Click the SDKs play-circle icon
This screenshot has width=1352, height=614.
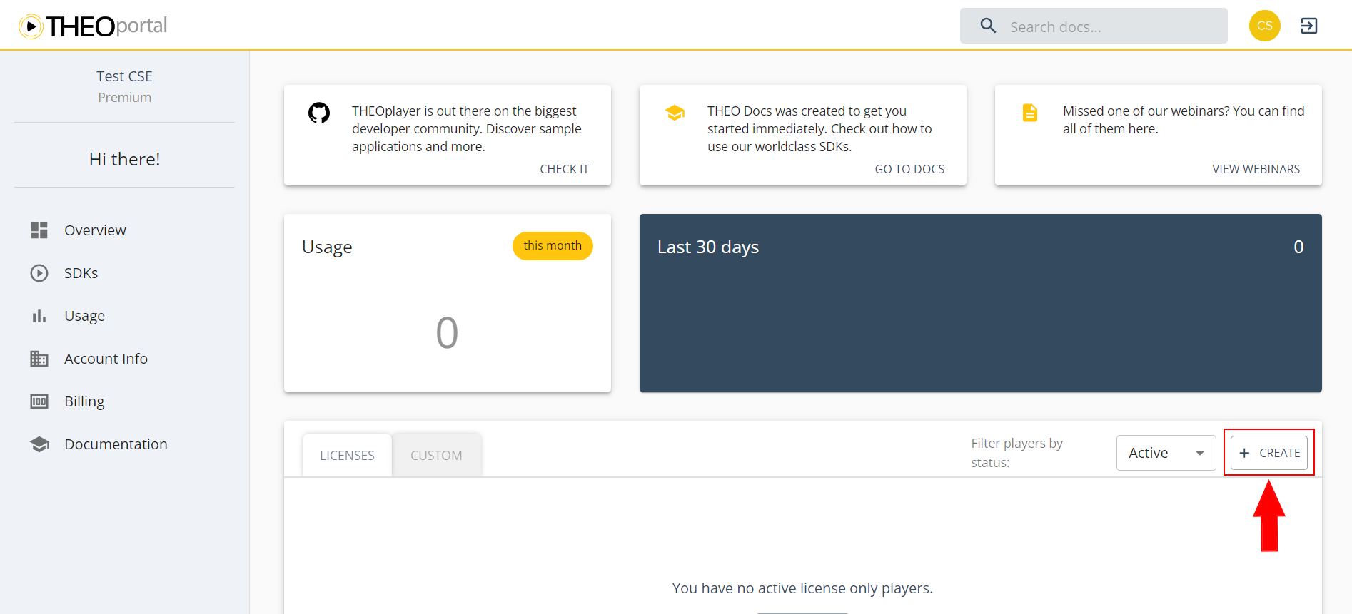(39, 273)
